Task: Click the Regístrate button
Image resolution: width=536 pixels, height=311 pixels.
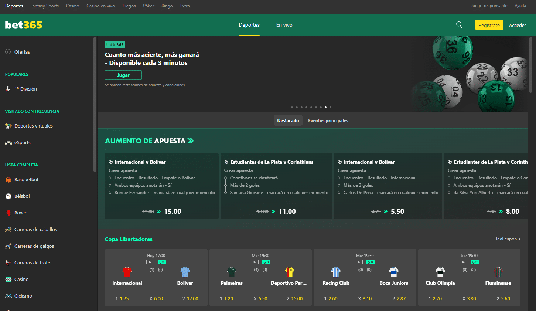Action: point(489,24)
